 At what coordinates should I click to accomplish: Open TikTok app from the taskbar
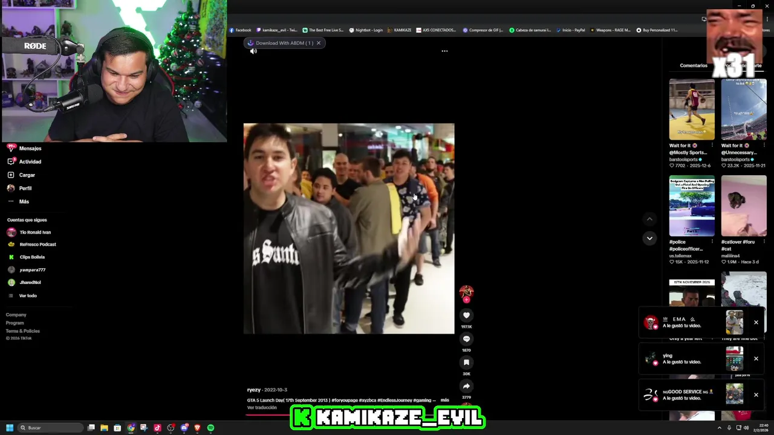pos(157,428)
